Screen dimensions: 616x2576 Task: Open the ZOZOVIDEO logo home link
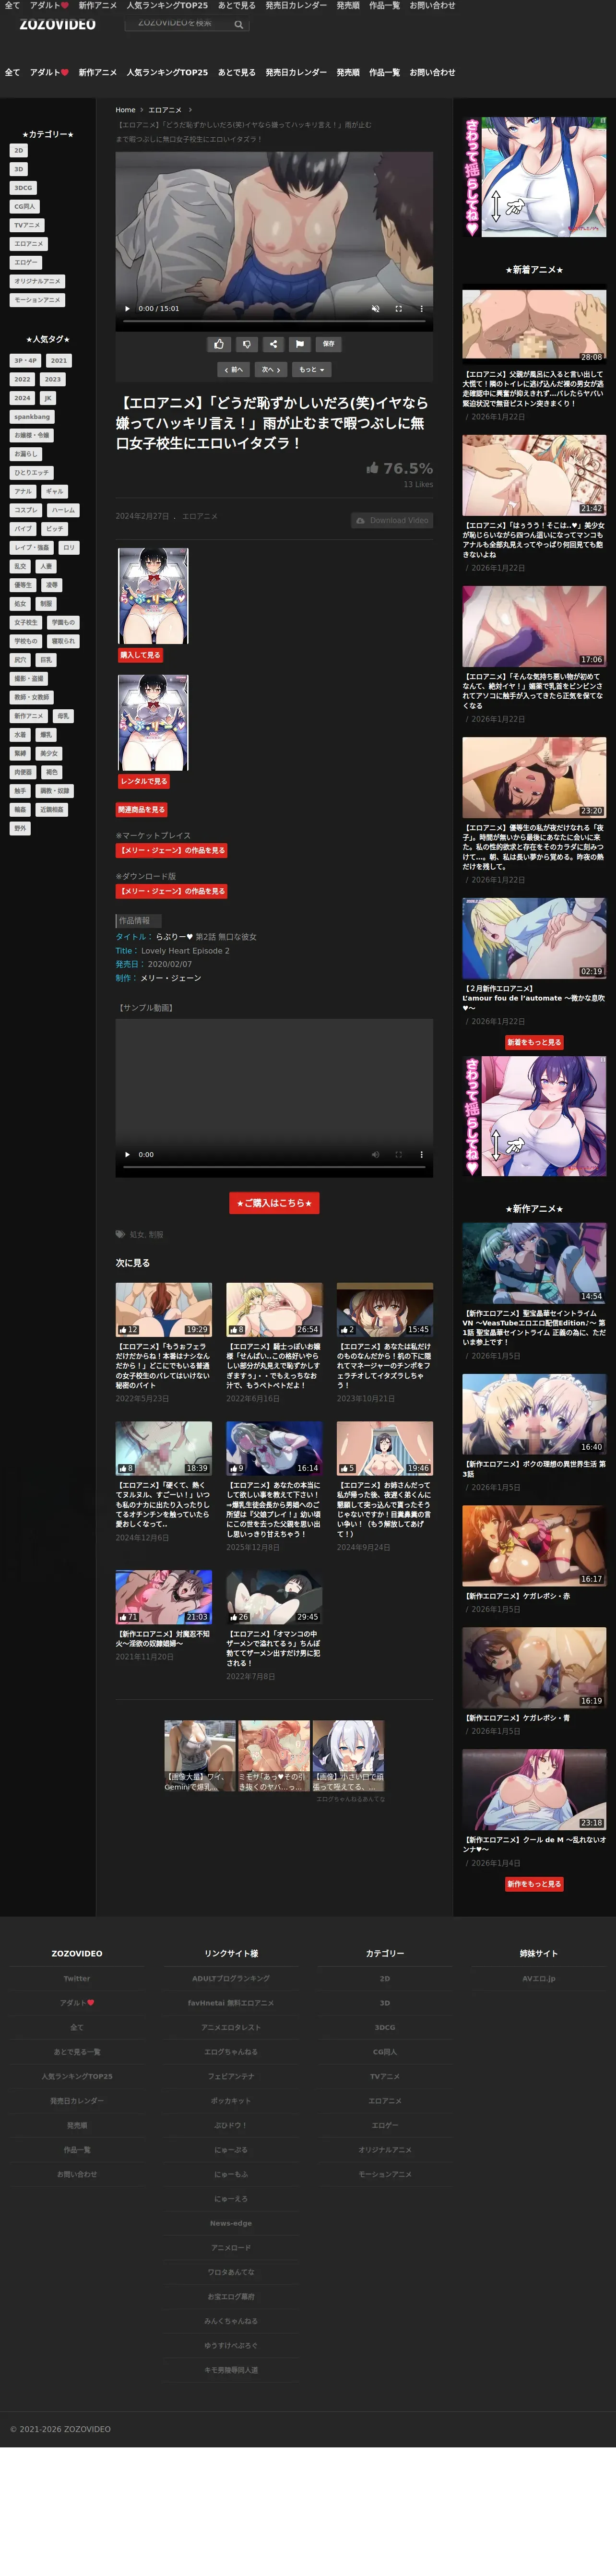click(x=58, y=24)
